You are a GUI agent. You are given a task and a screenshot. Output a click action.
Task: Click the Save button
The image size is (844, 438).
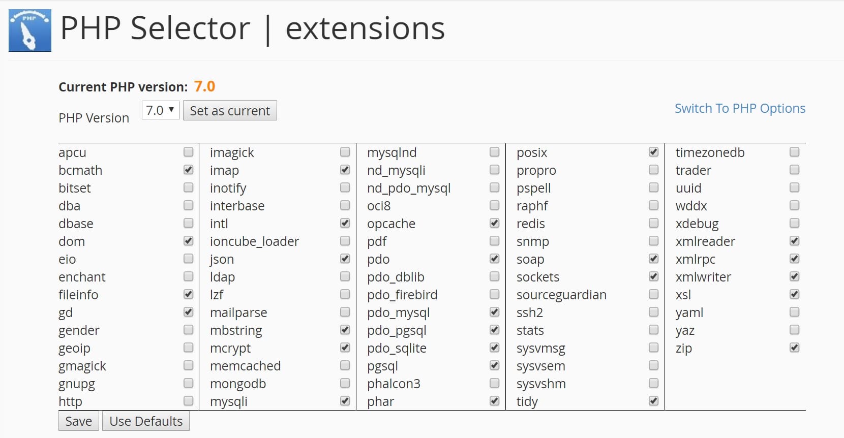(78, 421)
